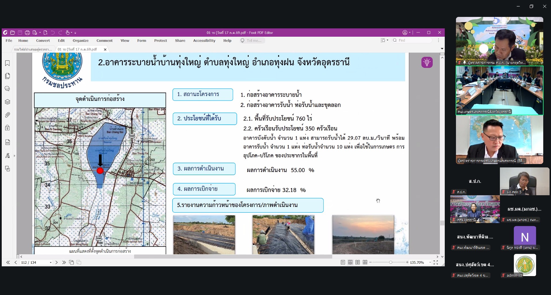The image size is (551, 295).
Task: Go to the previous page
Action: (x=16, y=262)
